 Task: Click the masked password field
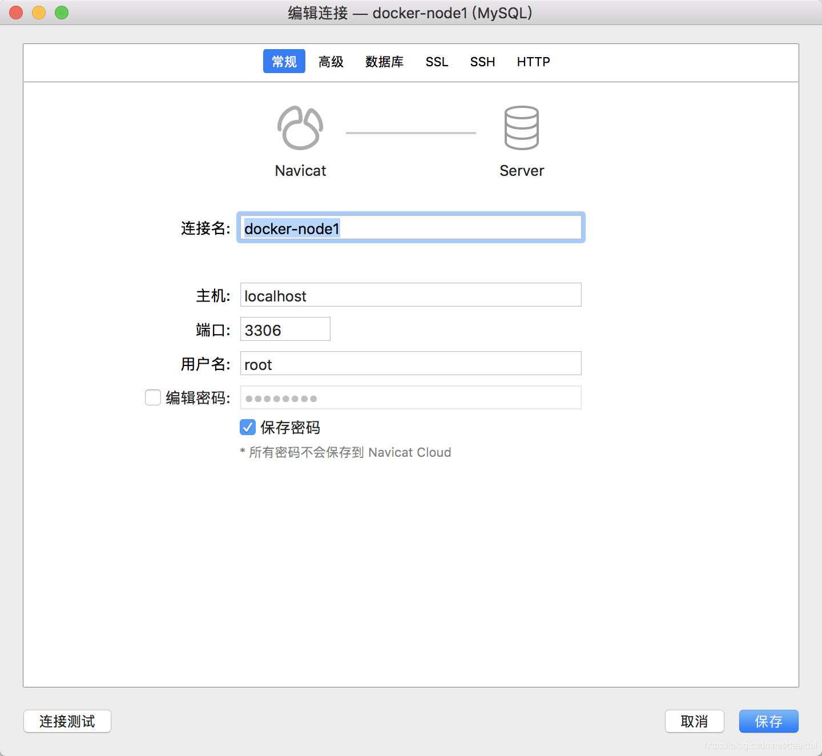(x=411, y=397)
